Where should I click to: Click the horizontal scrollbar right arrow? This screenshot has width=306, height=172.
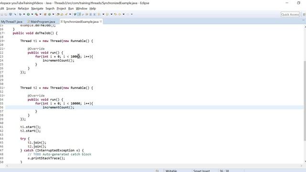(x=301, y=166)
